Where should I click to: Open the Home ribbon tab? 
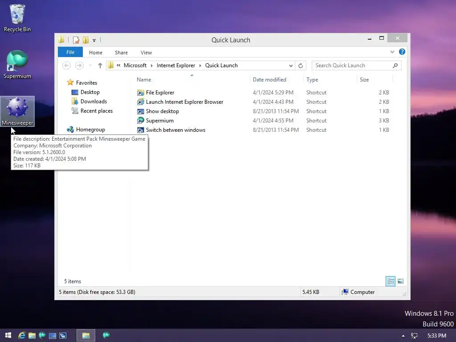tap(96, 53)
